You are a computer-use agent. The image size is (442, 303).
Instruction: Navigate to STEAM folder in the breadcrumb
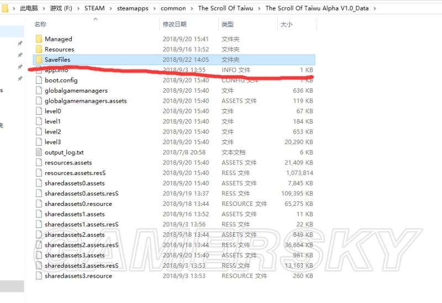(x=94, y=8)
